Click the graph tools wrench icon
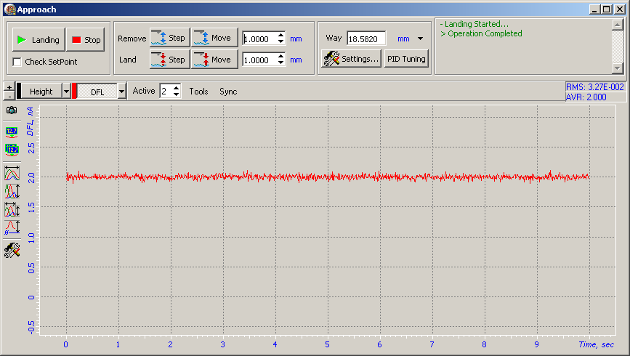 (x=12, y=251)
